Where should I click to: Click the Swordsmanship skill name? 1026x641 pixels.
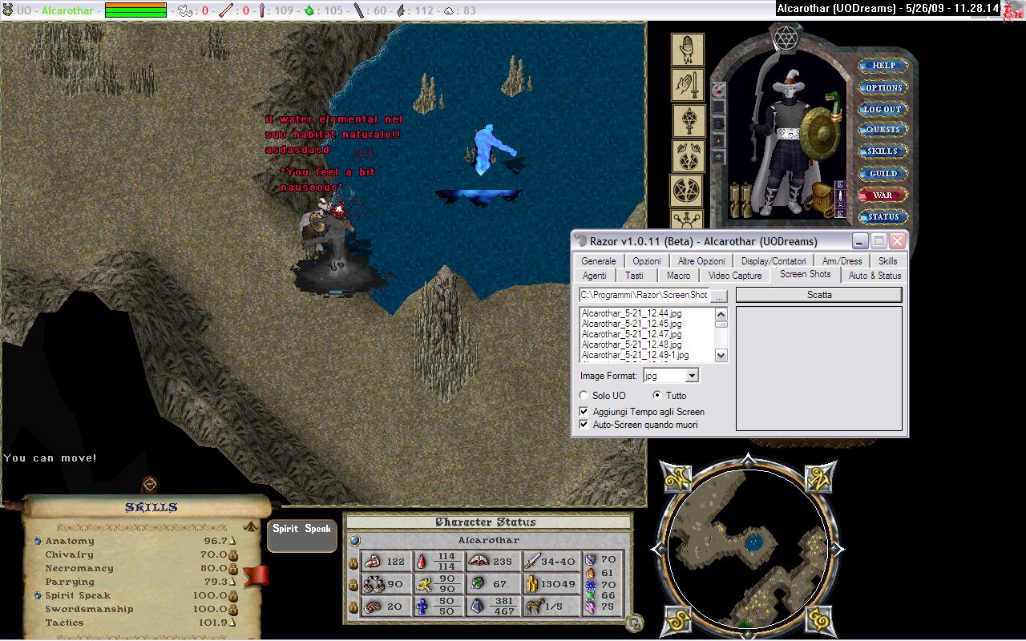click(x=89, y=609)
